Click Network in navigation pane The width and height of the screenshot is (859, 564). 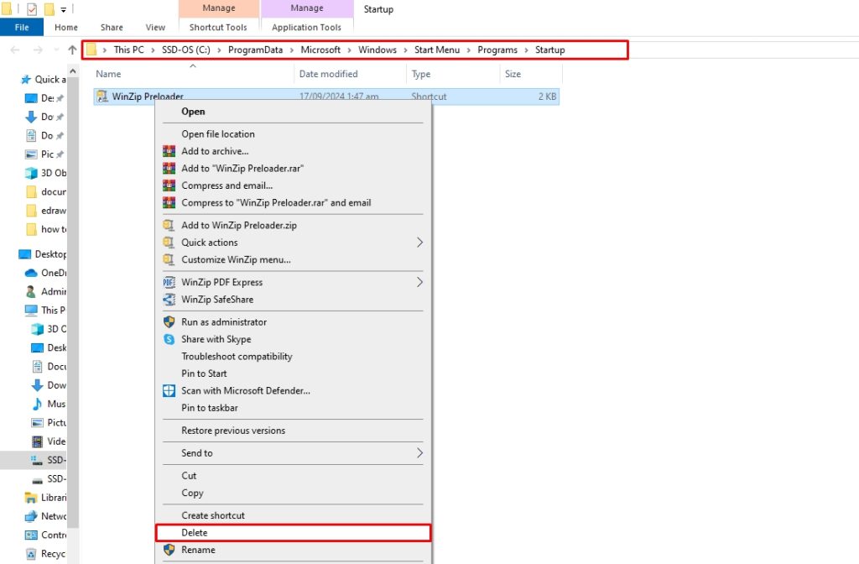coord(46,516)
